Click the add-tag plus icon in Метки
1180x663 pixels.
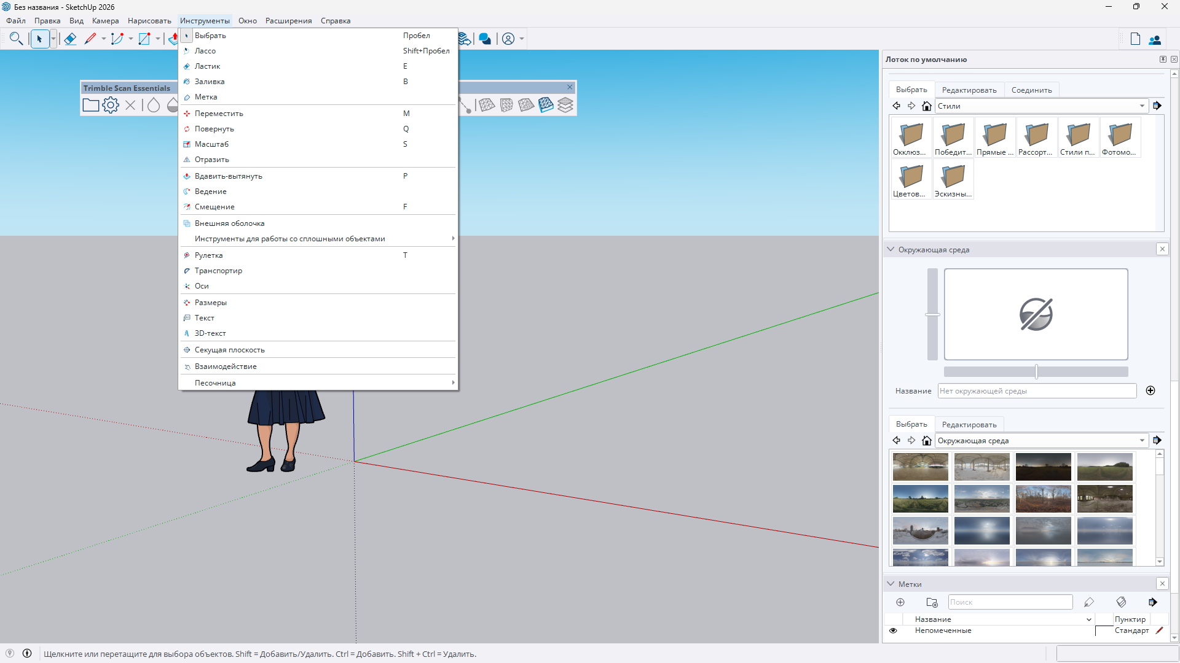click(x=900, y=602)
